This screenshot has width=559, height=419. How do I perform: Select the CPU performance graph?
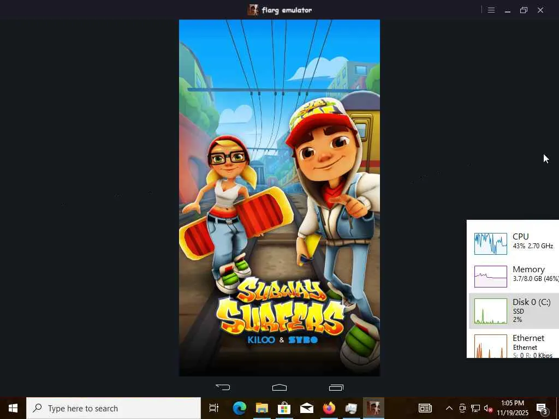pos(491,244)
